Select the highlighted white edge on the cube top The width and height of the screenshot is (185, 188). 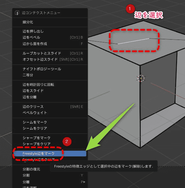134,41
